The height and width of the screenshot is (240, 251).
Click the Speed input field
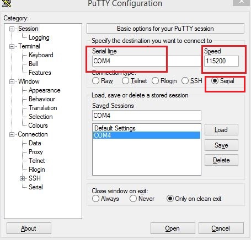(221, 61)
